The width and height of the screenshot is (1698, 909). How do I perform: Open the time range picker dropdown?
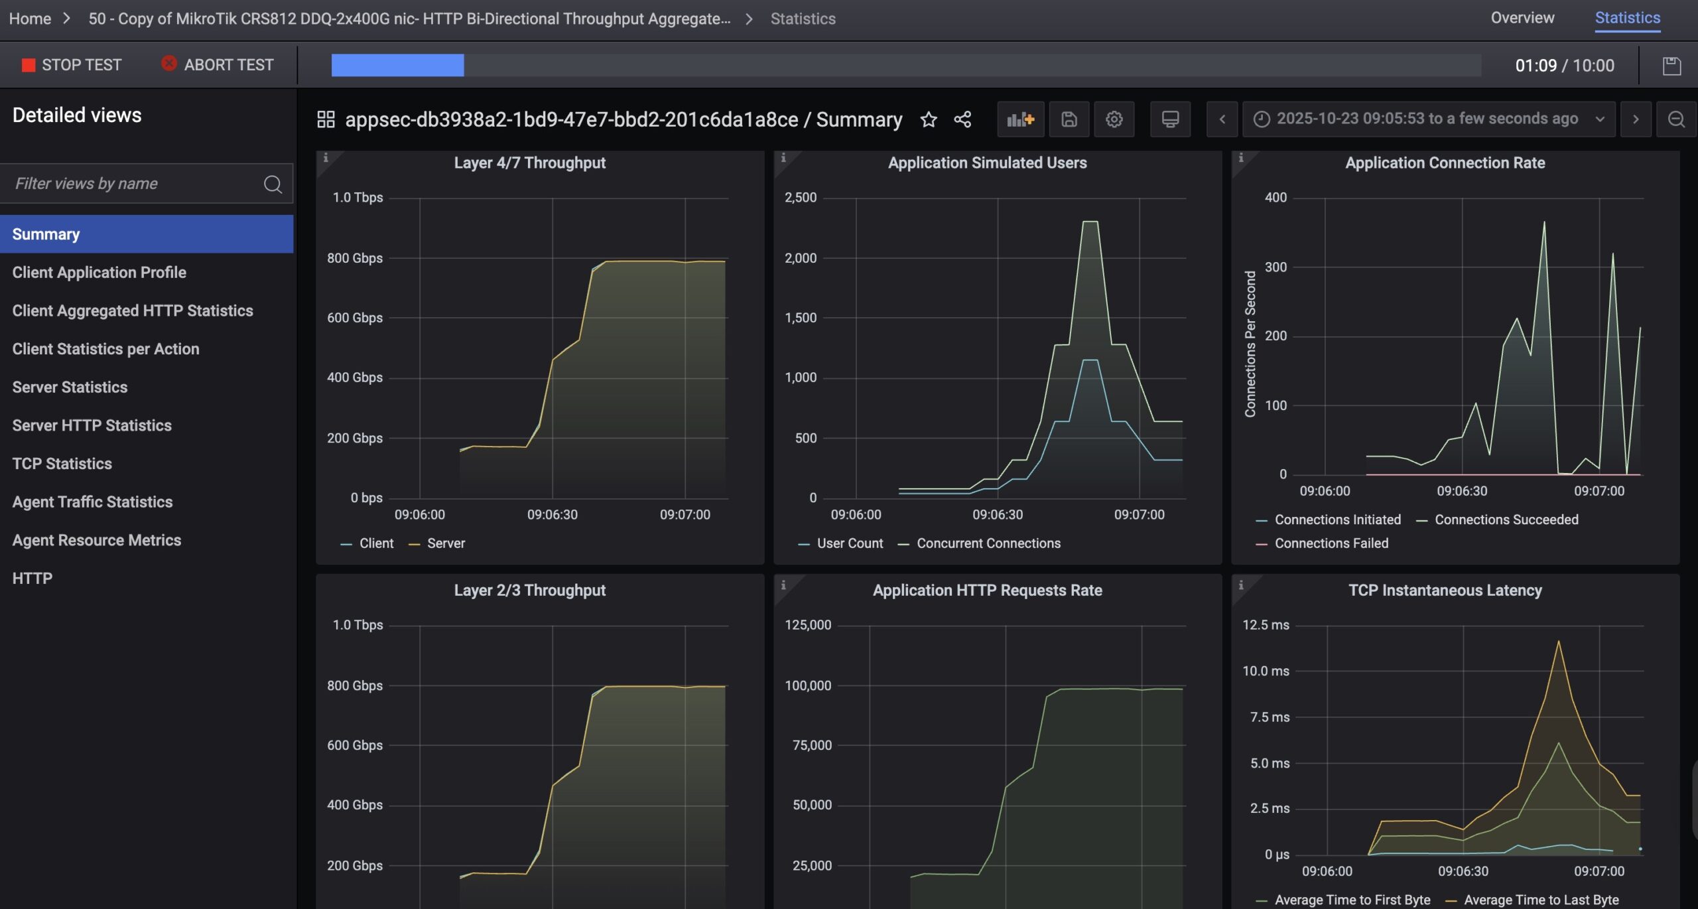pyautogui.click(x=1428, y=119)
